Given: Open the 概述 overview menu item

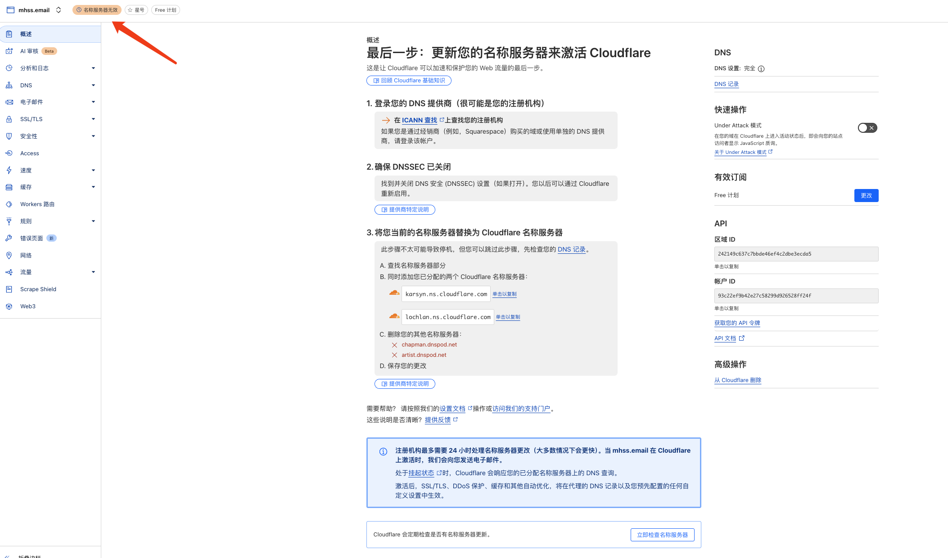Looking at the screenshot, I should pos(26,34).
